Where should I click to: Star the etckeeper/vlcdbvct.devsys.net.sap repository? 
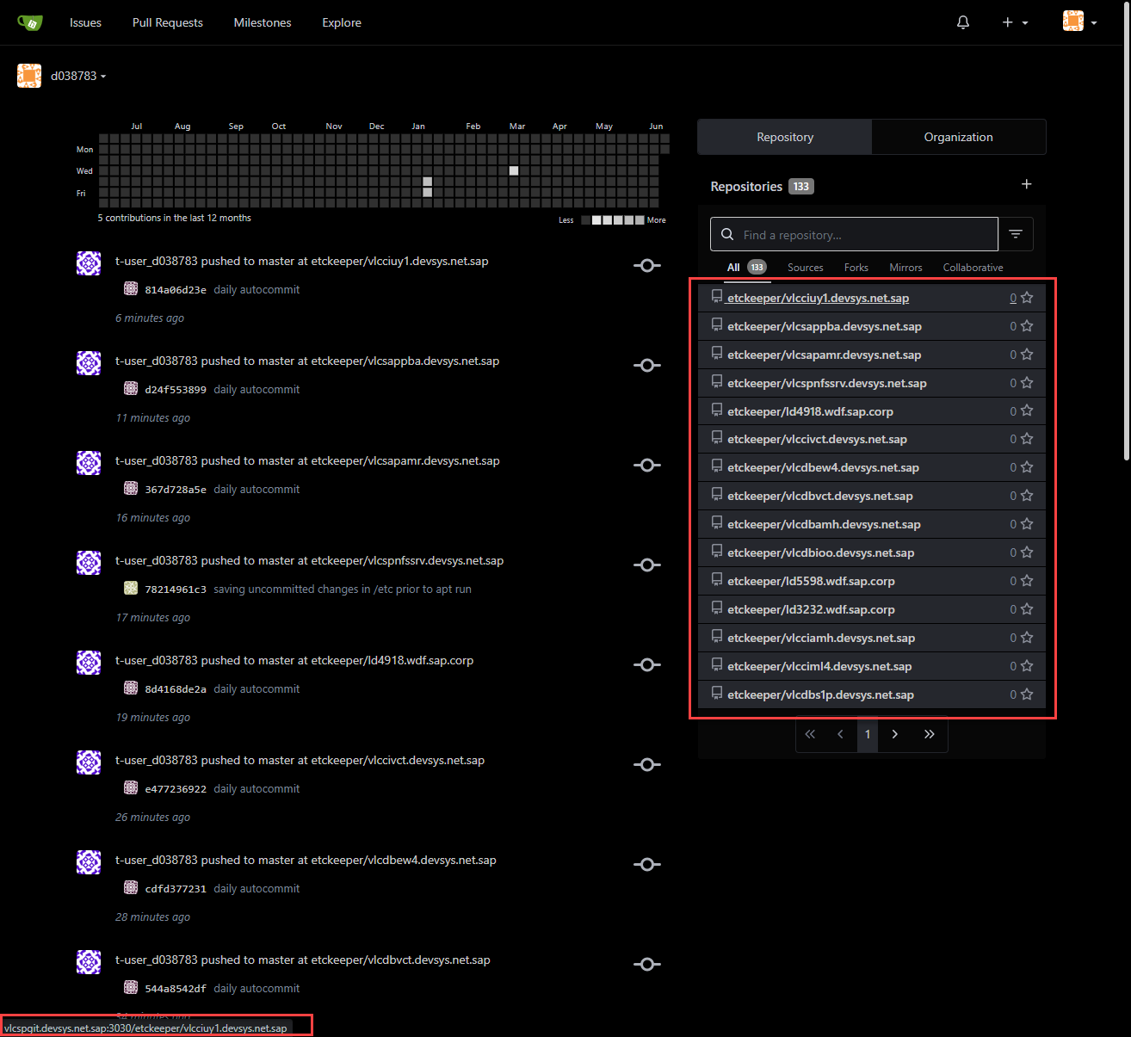(x=1027, y=496)
